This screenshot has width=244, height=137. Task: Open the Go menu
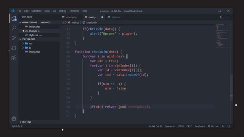[54, 11]
